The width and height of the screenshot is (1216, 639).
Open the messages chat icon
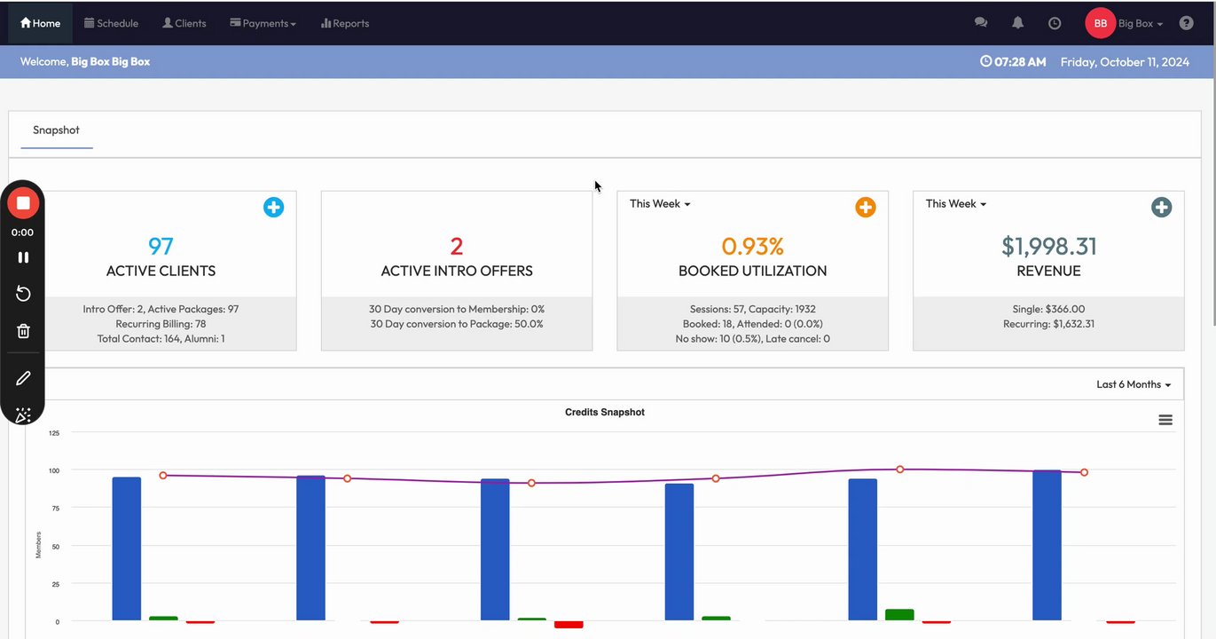981,23
